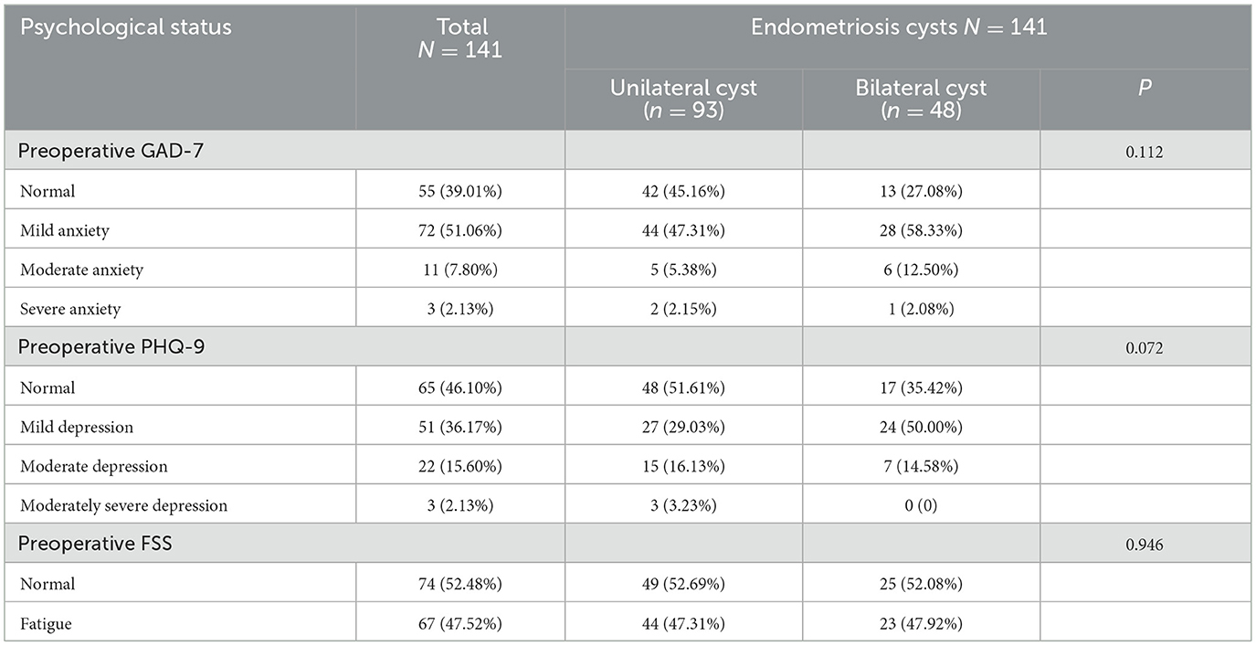The width and height of the screenshot is (1256, 646).
Task: Select the Endometriosis cysts N = 141 header
Action: click(899, 26)
